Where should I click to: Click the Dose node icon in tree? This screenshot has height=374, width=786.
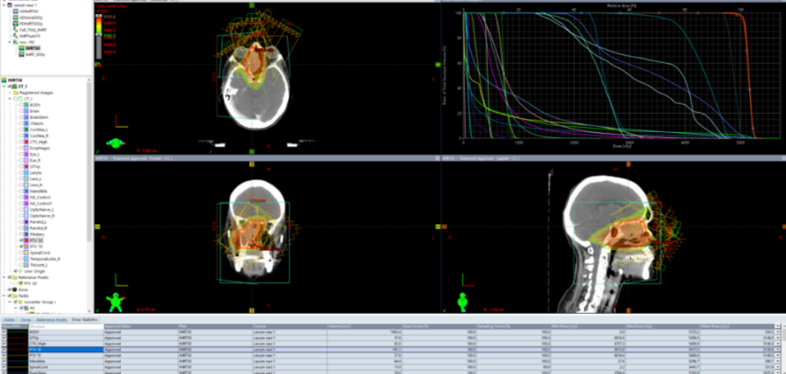pos(14,290)
